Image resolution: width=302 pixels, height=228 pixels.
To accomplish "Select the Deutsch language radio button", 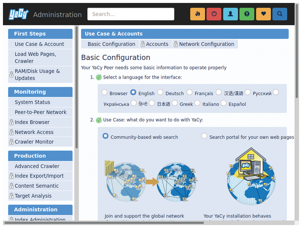I will tap(160, 92).
